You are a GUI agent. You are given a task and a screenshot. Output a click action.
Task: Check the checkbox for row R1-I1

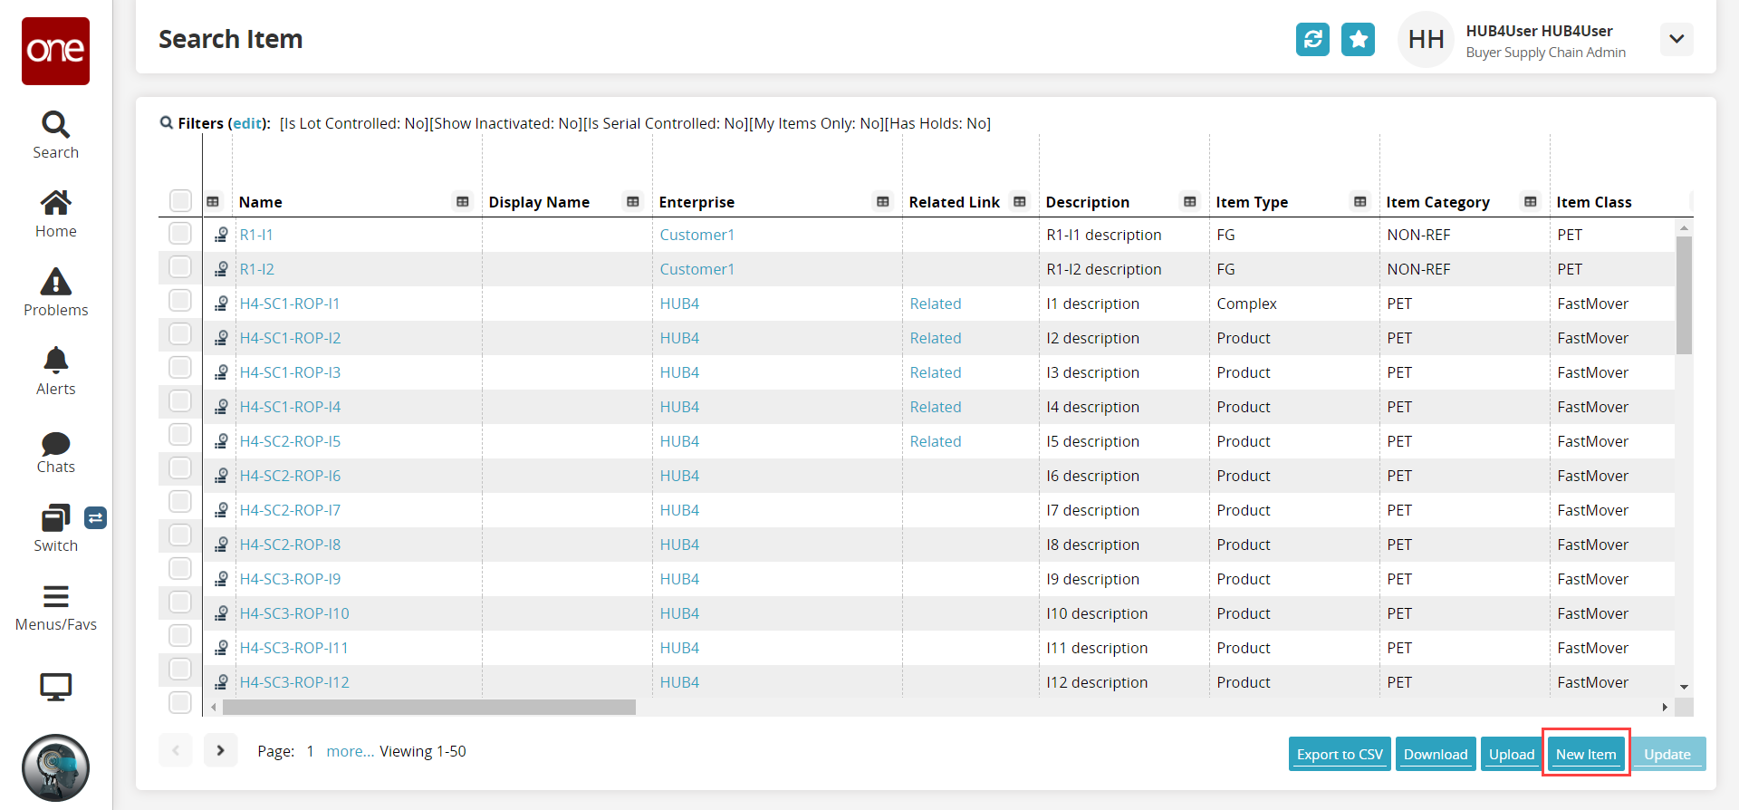[x=180, y=234]
